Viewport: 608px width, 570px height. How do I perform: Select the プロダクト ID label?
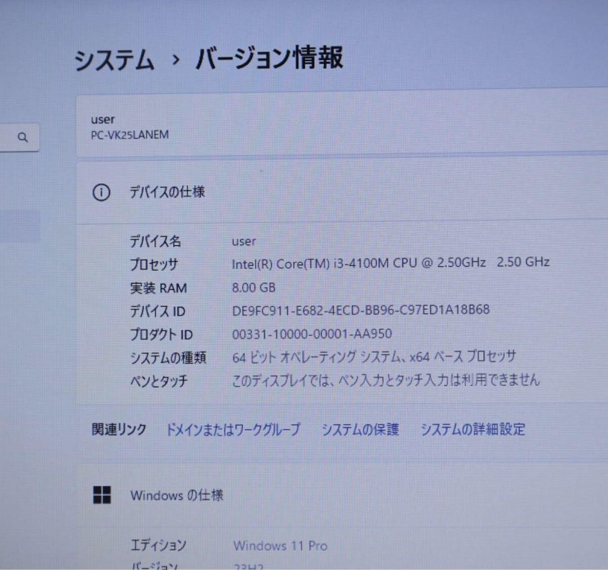(162, 335)
